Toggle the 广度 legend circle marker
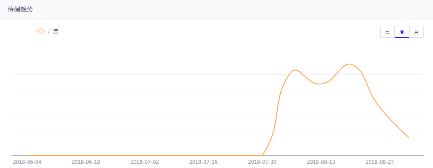The width and height of the screenshot is (433, 168). click(x=40, y=31)
